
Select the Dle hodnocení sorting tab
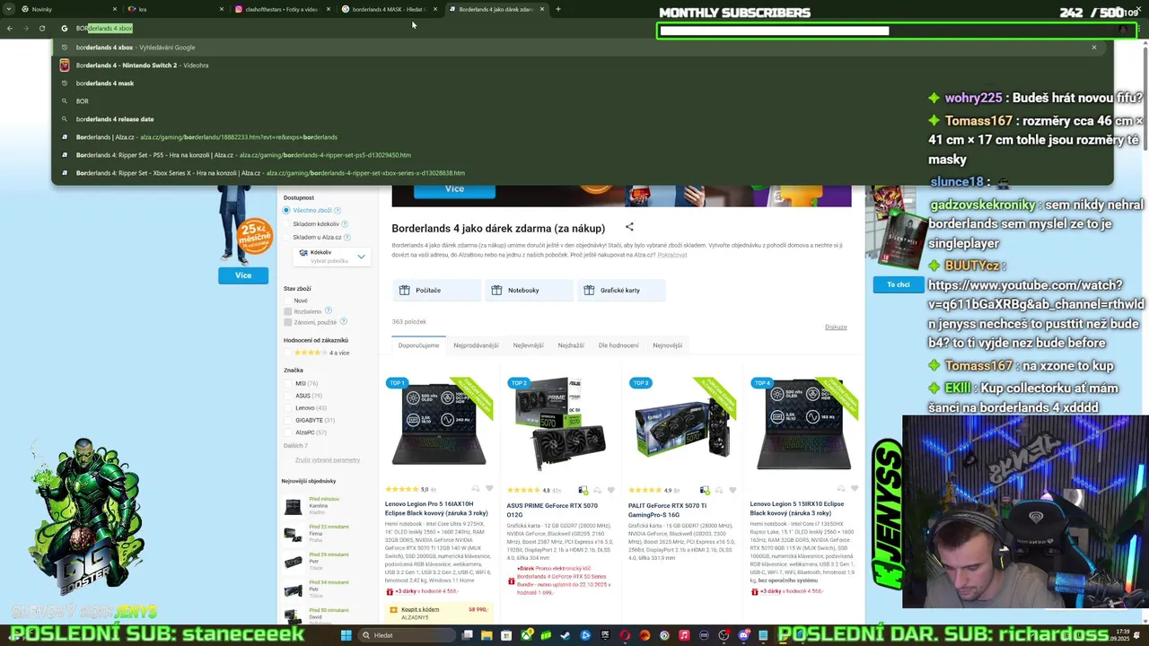[x=618, y=345]
